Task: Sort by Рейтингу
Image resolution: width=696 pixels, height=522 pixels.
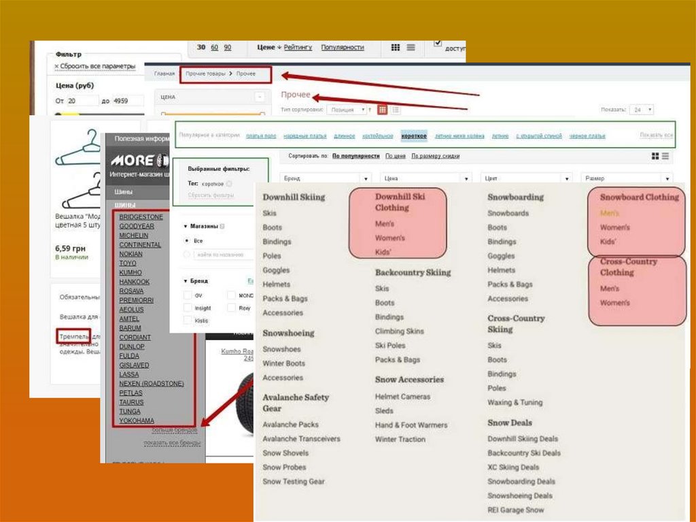Action: 298,47
